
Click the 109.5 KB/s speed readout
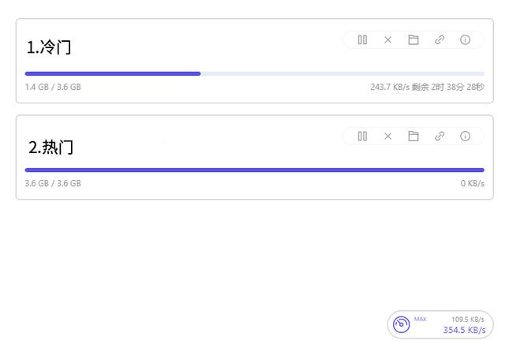coord(468,319)
